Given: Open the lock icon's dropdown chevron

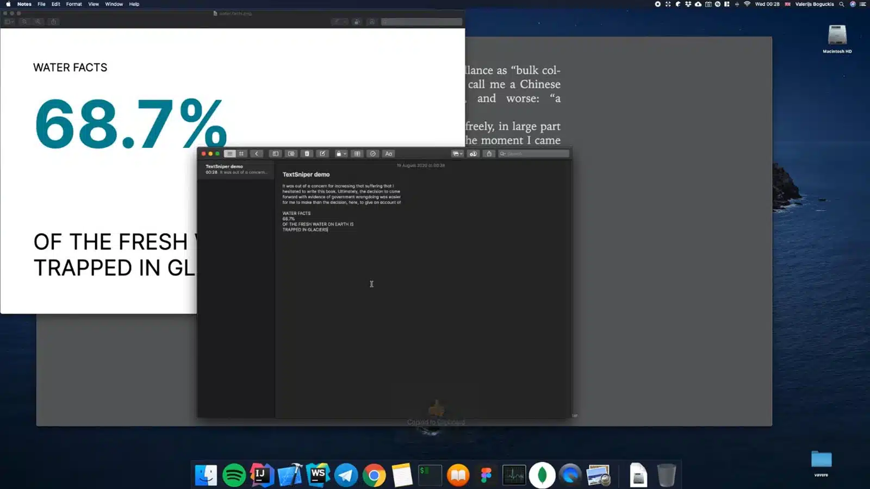Looking at the screenshot, I should coord(345,154).
